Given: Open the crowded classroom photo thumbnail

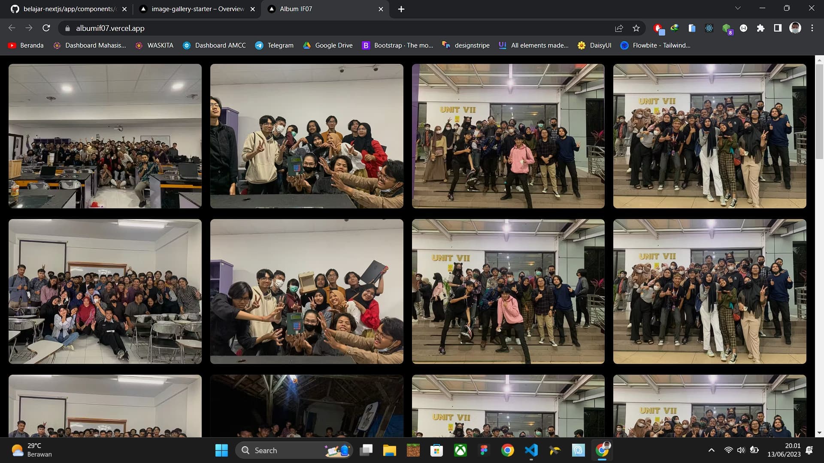Looking at the screenshot, I should (105, 136).
